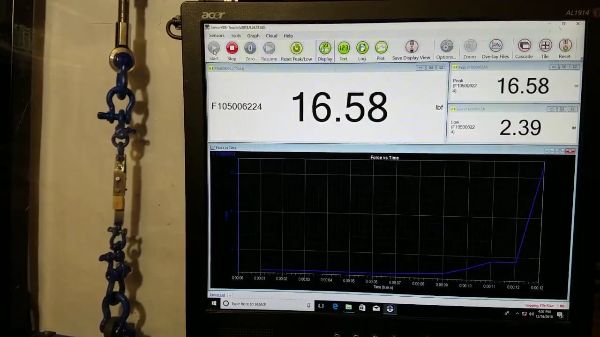Minimize the F105006224 (COM4) display window
Screen dimensions: 600x337
tap(420, 68)
